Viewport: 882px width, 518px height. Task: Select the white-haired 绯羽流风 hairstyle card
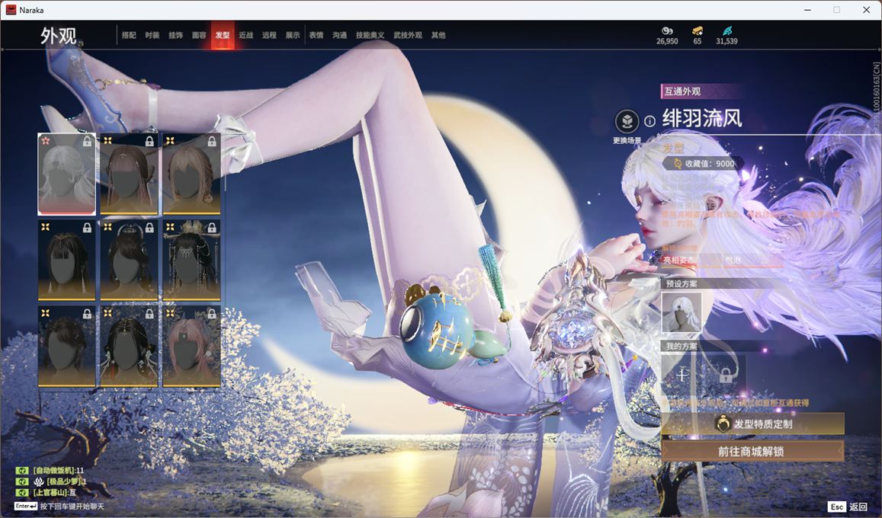(66, 174)
